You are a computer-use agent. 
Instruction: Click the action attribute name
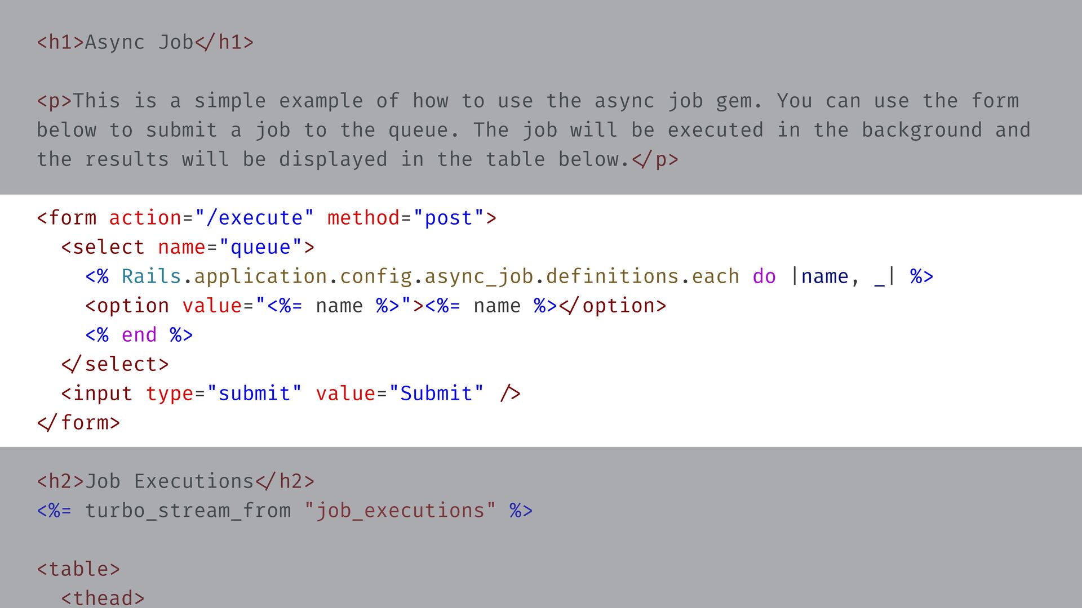(145, 218)
